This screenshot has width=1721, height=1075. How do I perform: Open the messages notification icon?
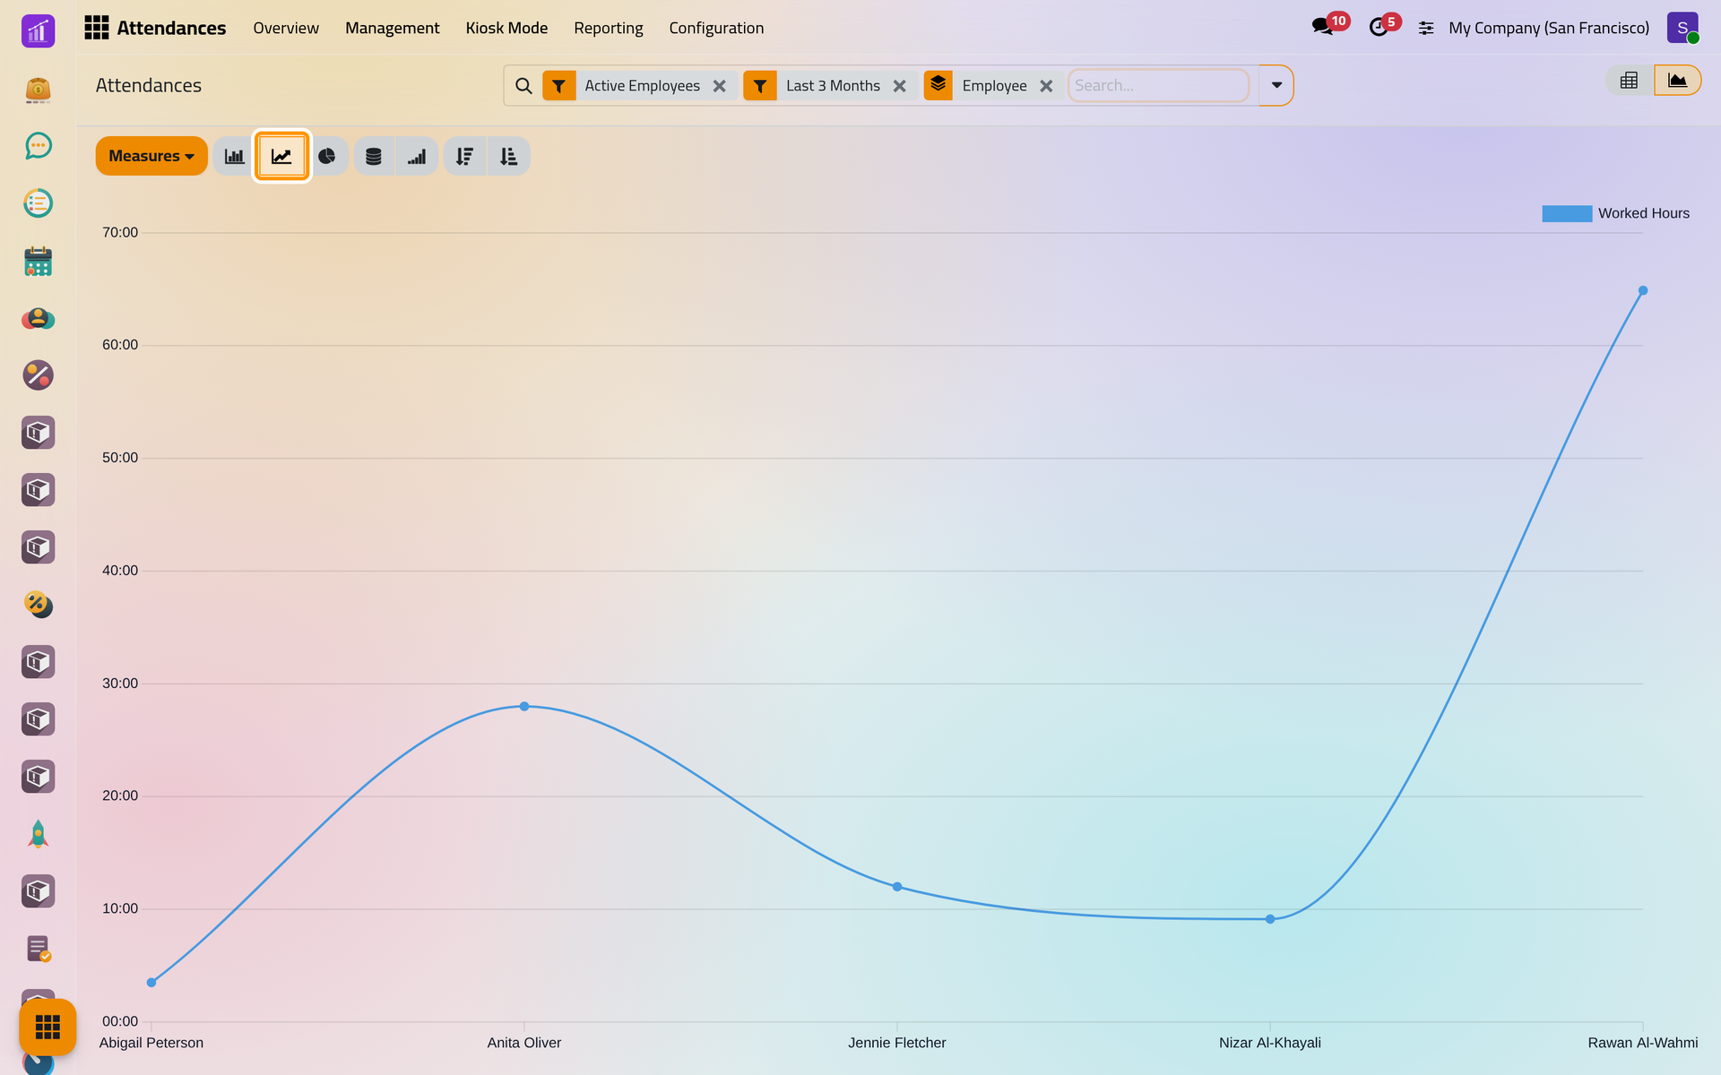coord(1323,27)
